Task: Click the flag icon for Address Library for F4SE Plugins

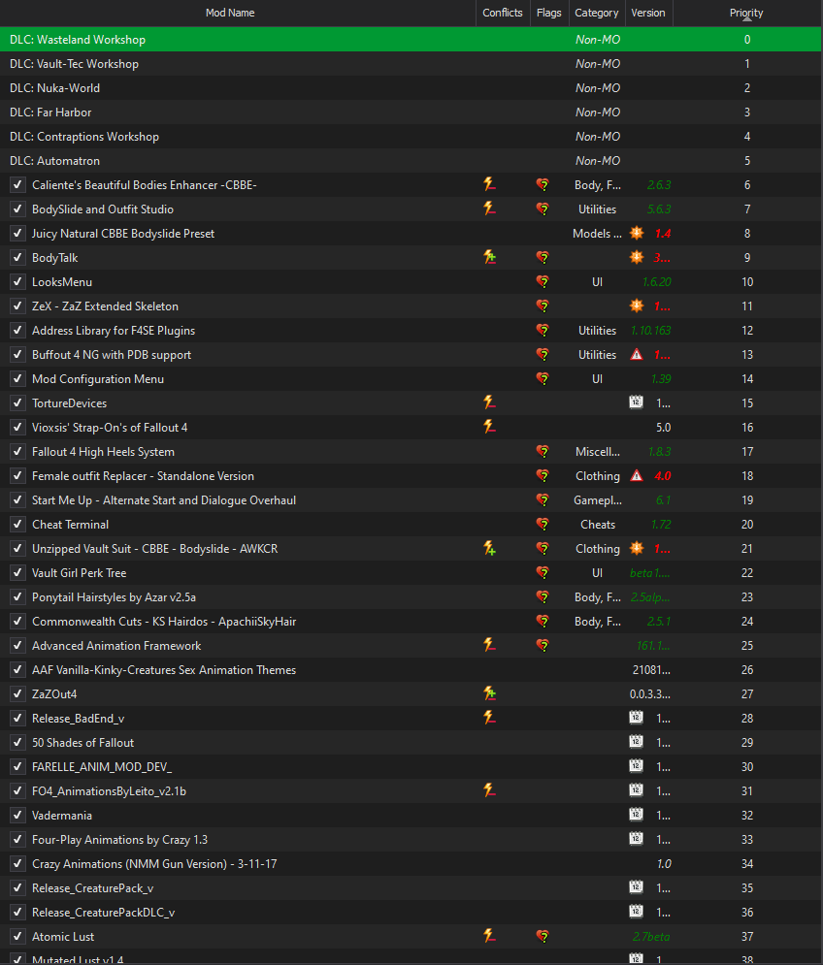Action: pyautogui.click(x=543, y=330)
